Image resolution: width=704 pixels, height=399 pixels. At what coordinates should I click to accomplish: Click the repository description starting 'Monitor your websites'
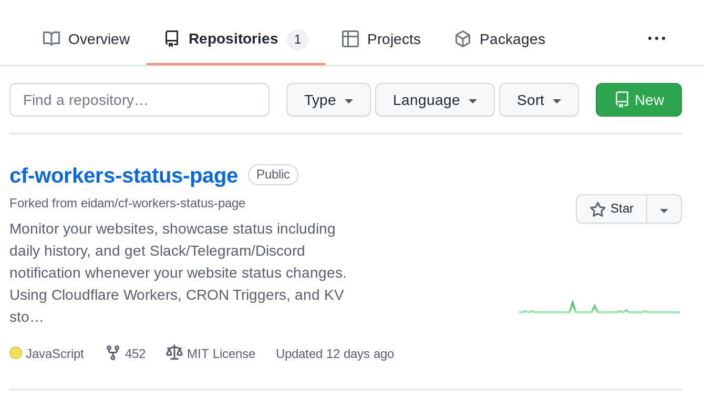pyautogui.click(x=178, y=273)
